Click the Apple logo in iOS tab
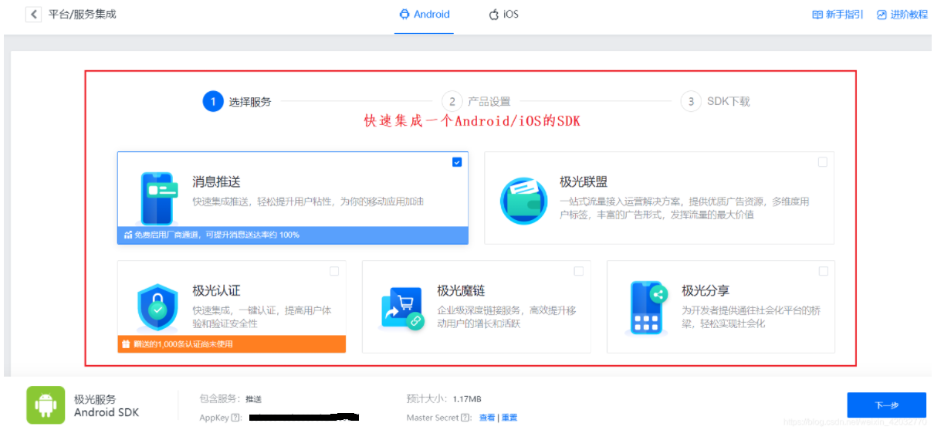 pos(494,15)
